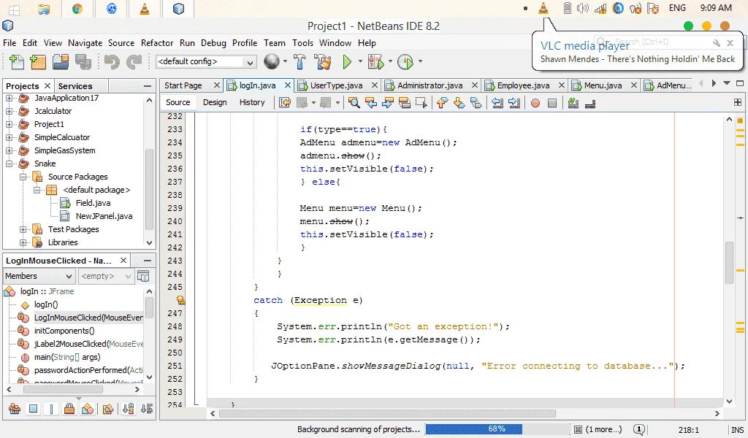Click the Comment code icon
This screenshot has width=748, height=438.
point(573,103)
